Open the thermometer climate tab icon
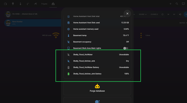The width and height of the screenshot is (187, 103). (x=20, y=4)
